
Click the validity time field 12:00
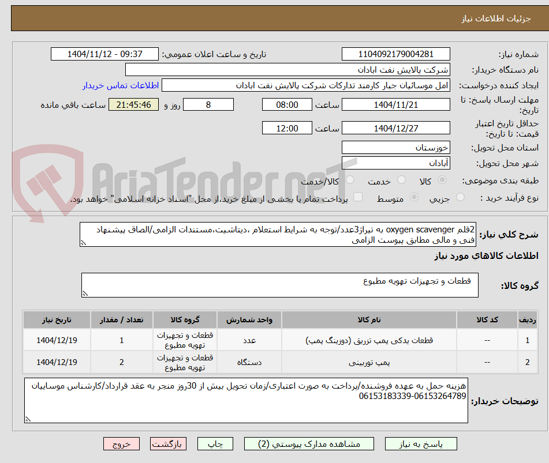(x=287, y=128)
